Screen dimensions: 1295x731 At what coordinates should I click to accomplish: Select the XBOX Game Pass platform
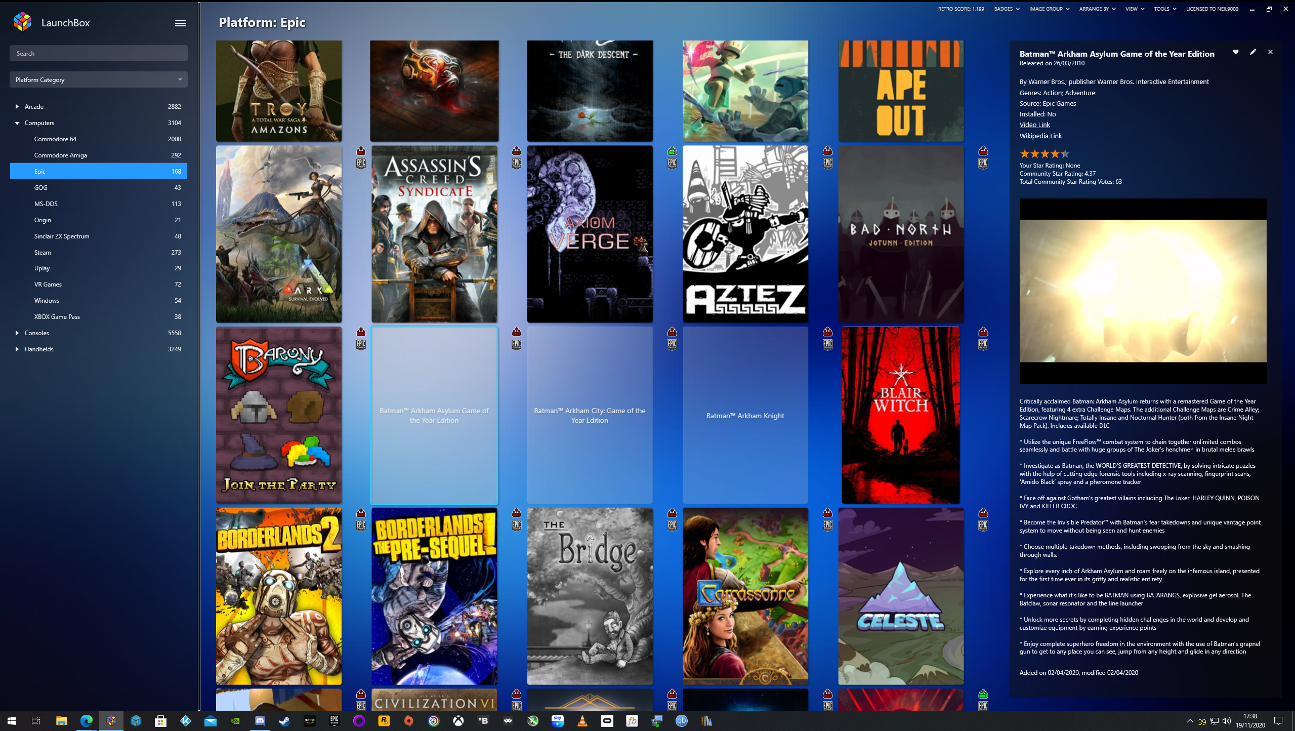(x=99, y=317)
